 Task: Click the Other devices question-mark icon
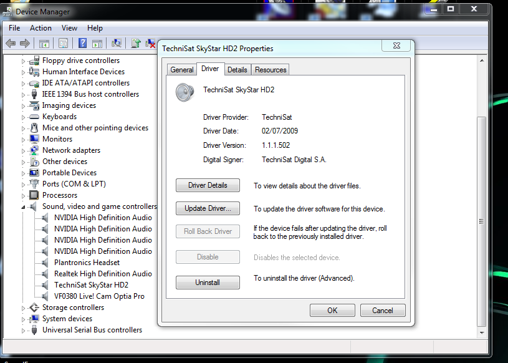pos(35,162)
